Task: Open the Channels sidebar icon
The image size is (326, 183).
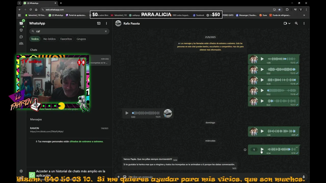Action: [x=21, y=37]
